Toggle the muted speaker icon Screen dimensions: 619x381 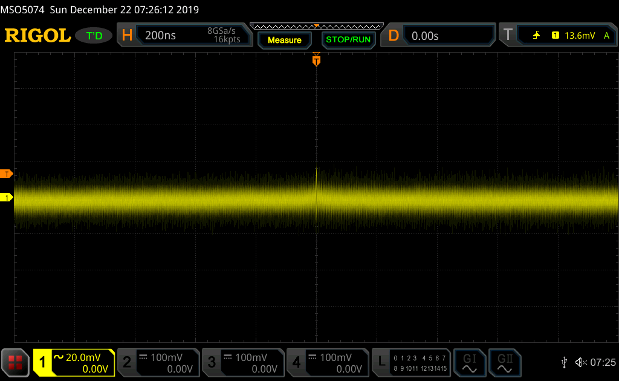tap(581, 362)
